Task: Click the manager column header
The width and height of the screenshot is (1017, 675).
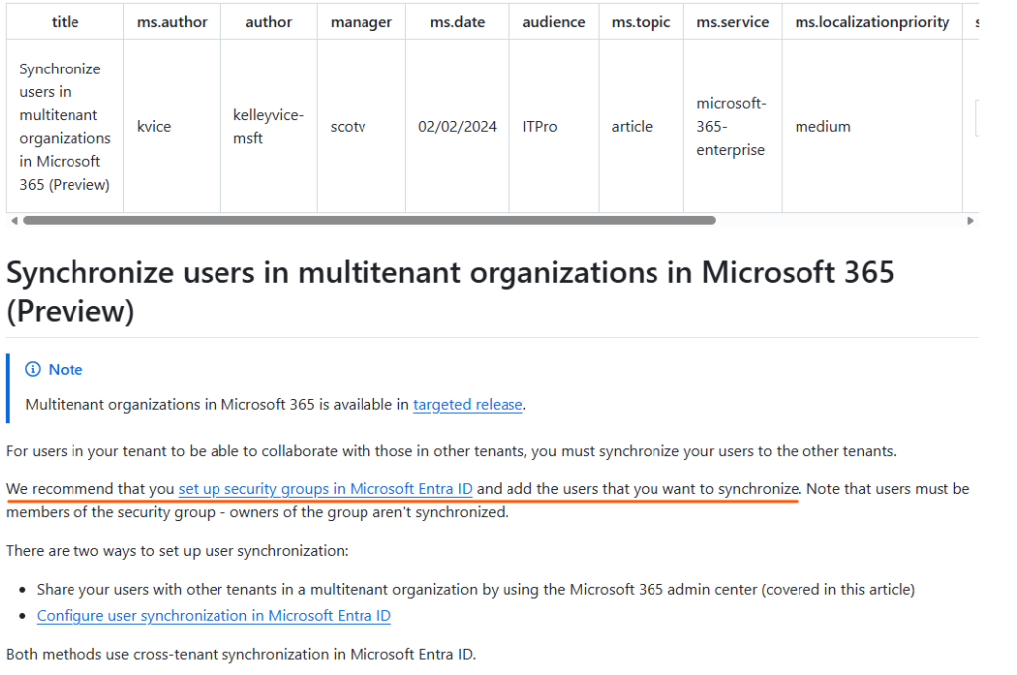Action: coord(361,22)
